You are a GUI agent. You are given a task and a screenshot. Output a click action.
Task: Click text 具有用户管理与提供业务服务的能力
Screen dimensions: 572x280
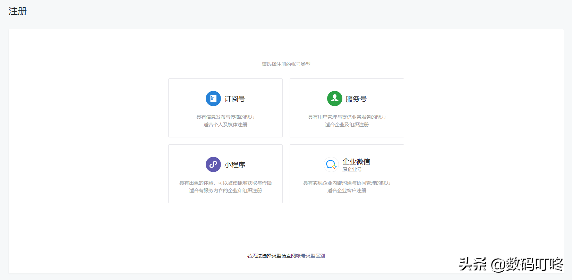pos(347,117)
